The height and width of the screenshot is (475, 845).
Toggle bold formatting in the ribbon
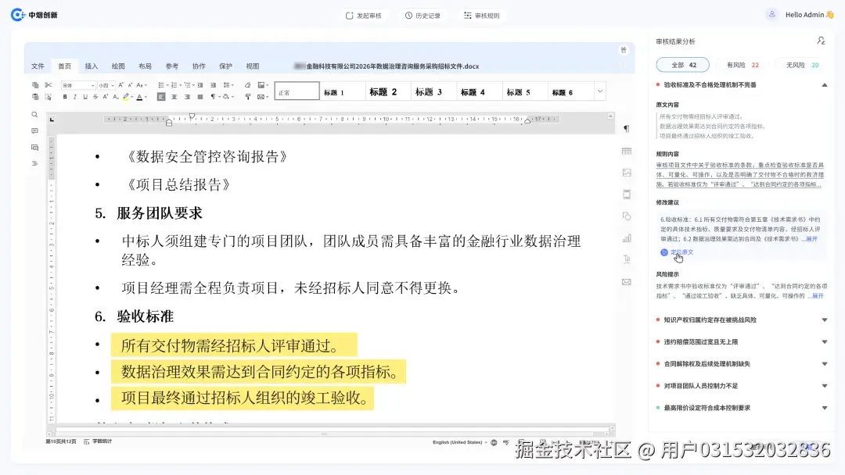tap(65, 95)
